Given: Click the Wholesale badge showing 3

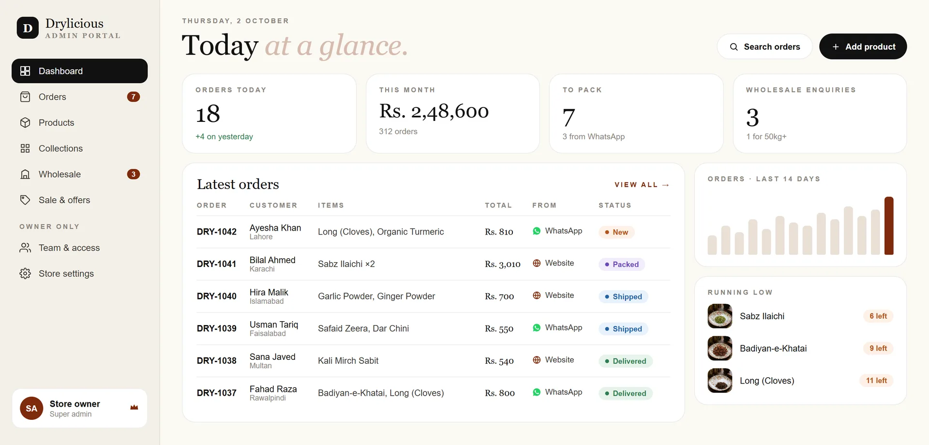Looking at the screenshot, I should (x=134, y=174).
